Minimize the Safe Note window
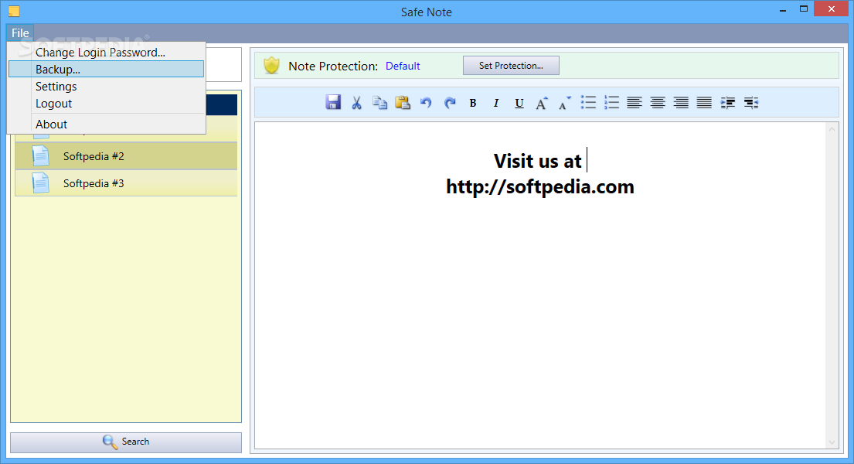 click(783, 9)
